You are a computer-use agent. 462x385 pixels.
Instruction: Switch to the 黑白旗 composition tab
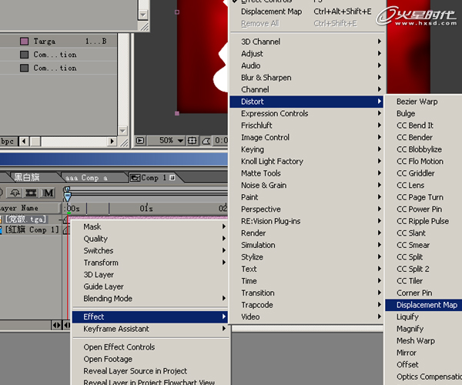(x=29, y=178)
